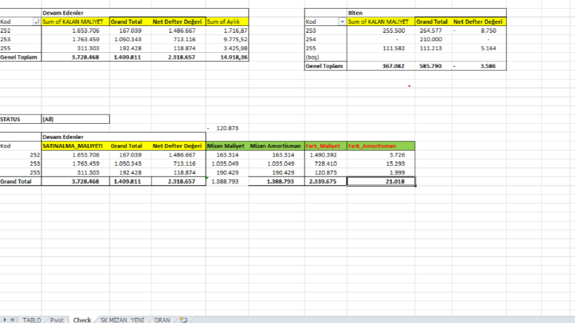575x323 pixels.
Task: Click the 'SATINALMA_MALIYETI' column header
Action: pos(75,146)
